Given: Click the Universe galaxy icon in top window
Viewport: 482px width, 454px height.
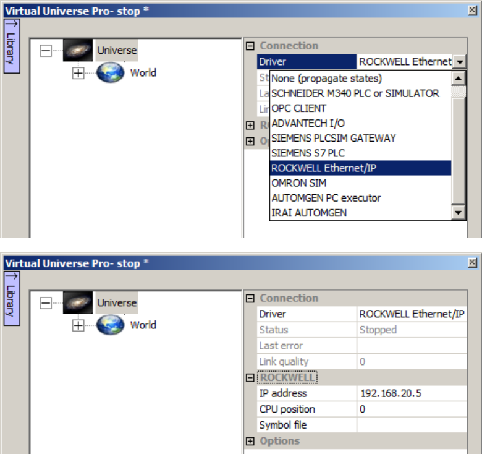Looking at the screenshot, I should pyautogui.click(x=78, y=50).
